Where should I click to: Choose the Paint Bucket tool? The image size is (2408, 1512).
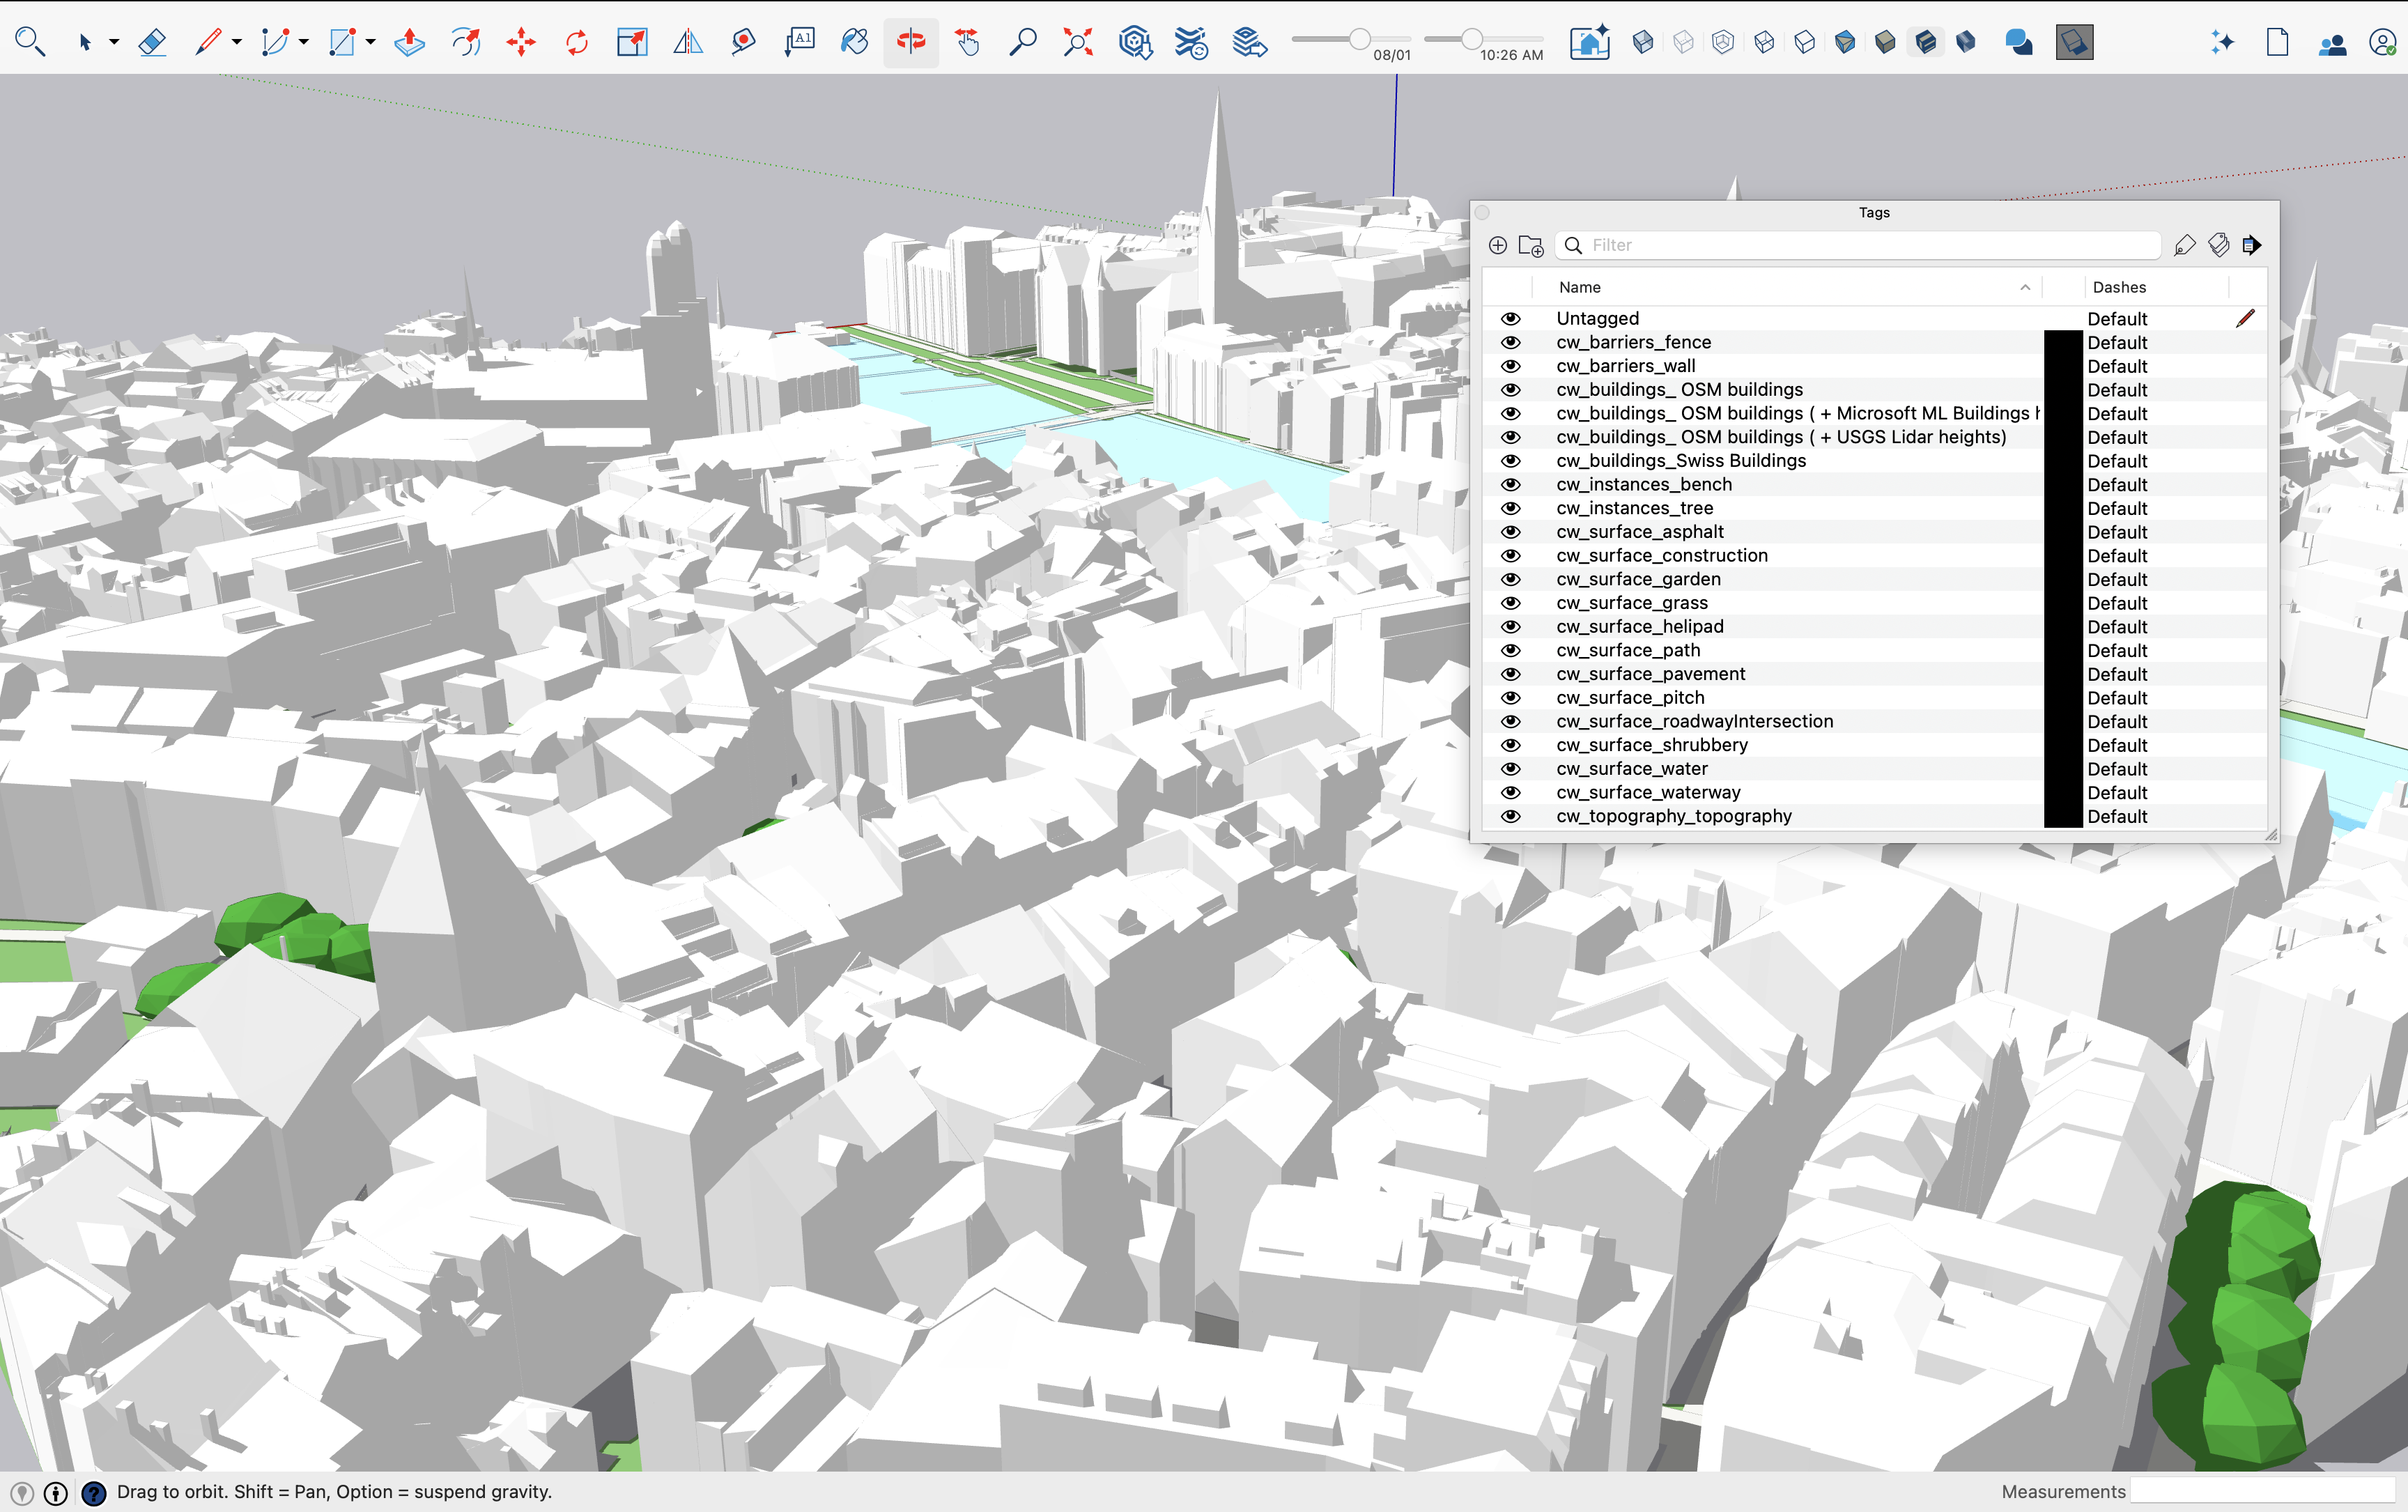(x=854, y=42)
